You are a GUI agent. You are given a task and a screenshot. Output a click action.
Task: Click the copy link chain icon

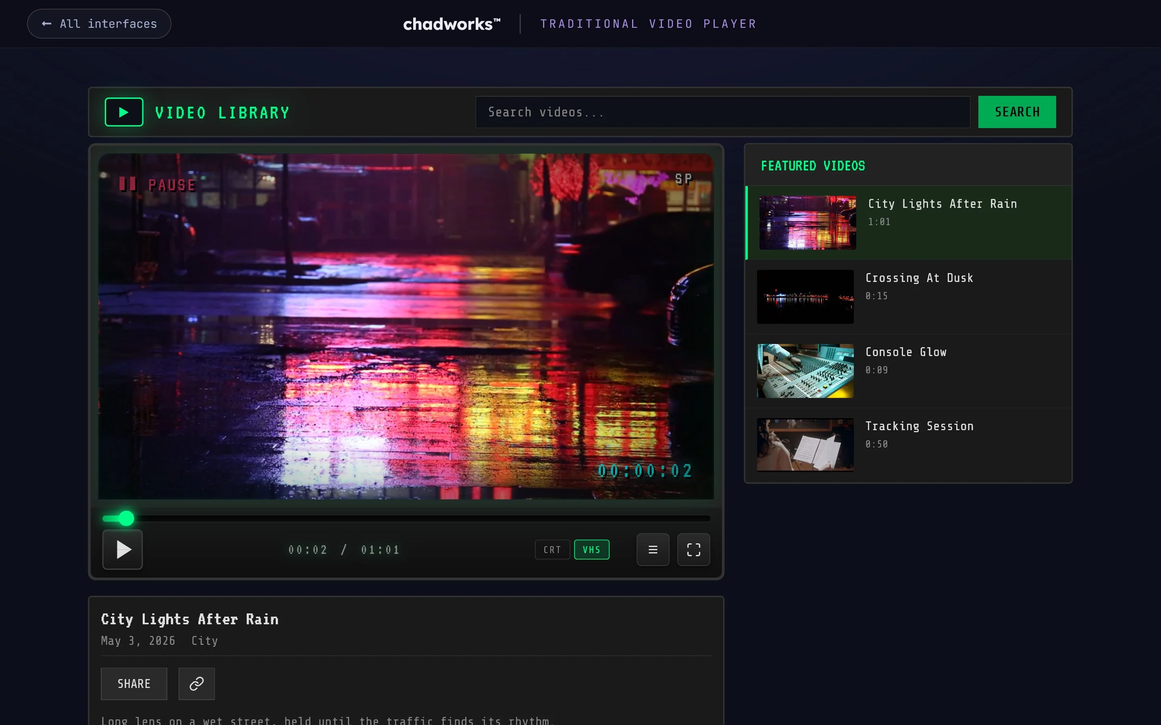(x=197, y=683)
